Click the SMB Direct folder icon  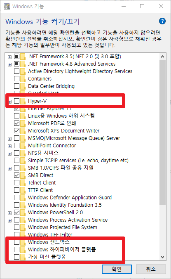pos(23,175)
